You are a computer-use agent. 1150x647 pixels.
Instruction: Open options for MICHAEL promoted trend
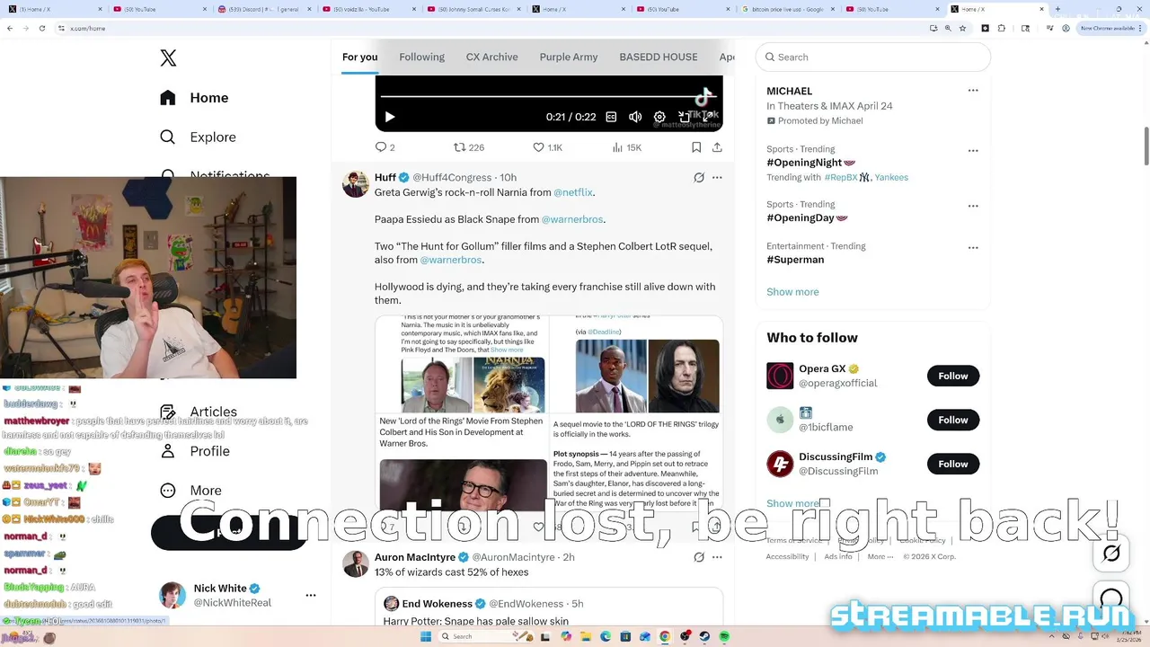pos(973,91)
